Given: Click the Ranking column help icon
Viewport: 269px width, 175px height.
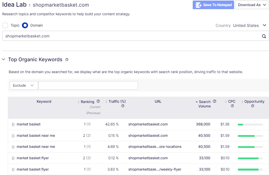Looking at the screenshot, I should click(x=98, y=101).
